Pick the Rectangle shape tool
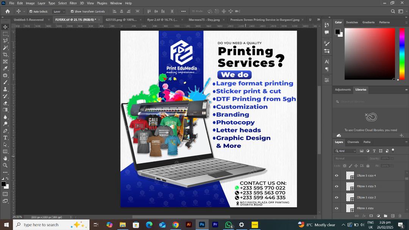 (5, 152)
